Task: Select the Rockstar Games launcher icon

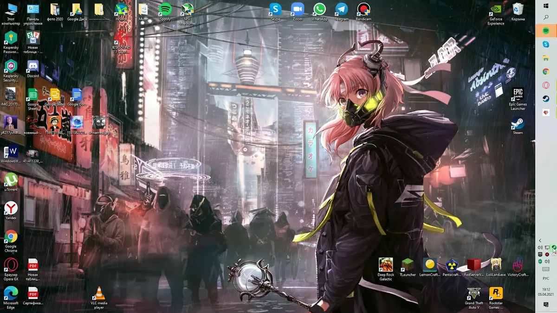Action: click(x=496, y=298)
